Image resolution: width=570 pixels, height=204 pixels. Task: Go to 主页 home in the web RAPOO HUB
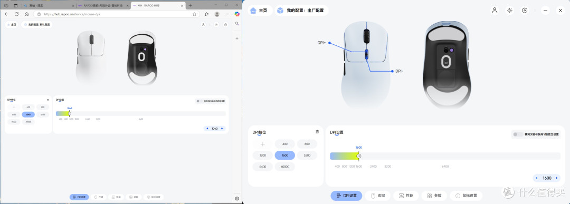point(12,25)
